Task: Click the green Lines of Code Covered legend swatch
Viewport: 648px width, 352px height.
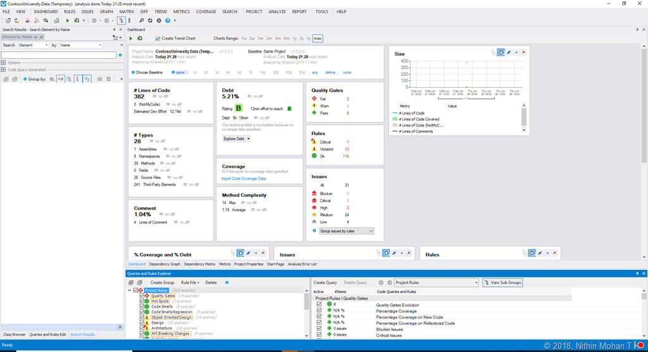Action: tap(395, 119)
